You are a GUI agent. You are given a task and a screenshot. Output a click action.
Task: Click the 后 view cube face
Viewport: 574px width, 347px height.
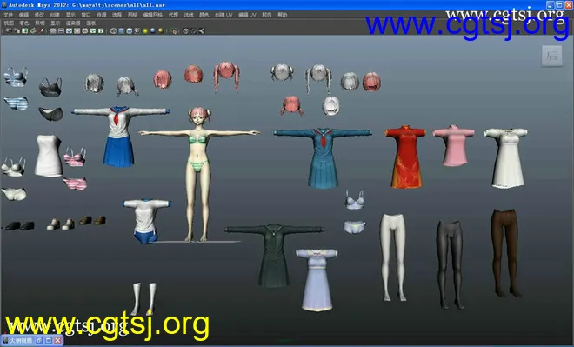point(552,56)
